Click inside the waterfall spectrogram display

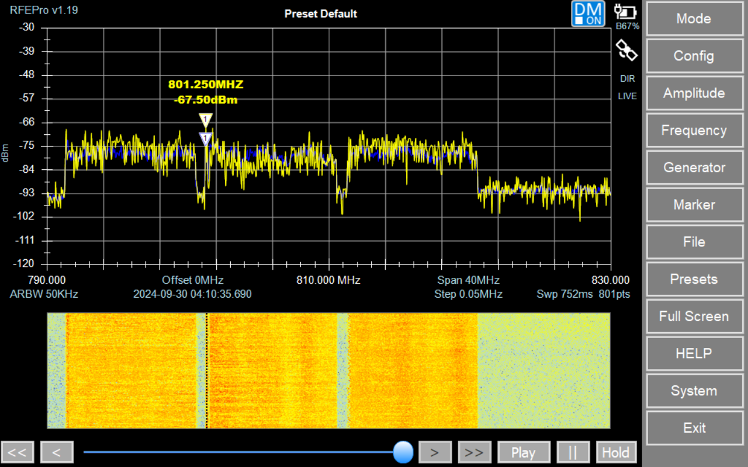pos(327,370)
